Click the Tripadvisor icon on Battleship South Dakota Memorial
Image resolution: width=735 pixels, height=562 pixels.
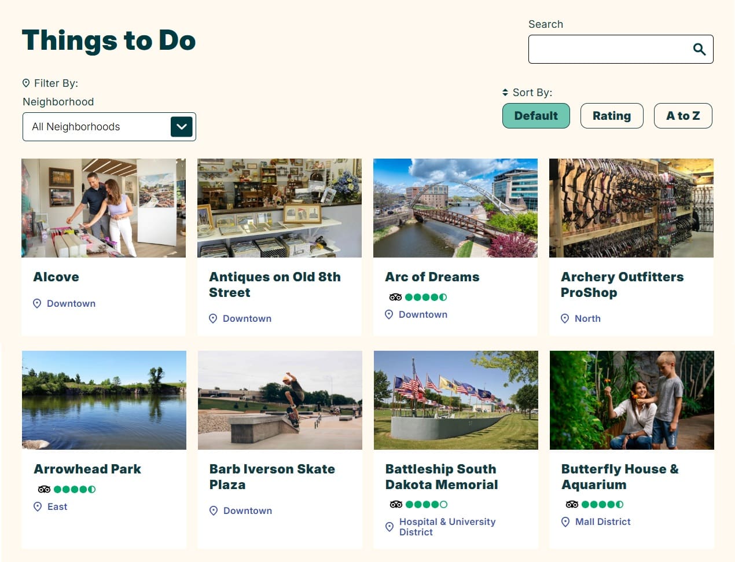tap(396, 505)
